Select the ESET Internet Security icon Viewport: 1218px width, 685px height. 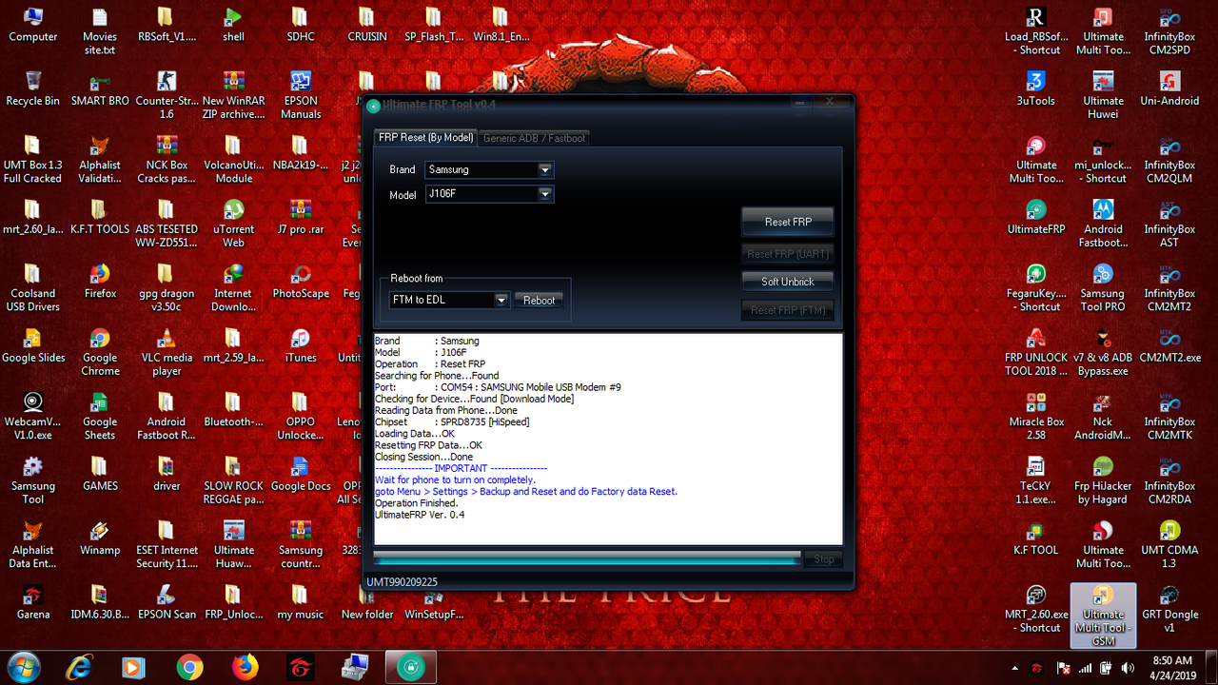tap(167, 544)
